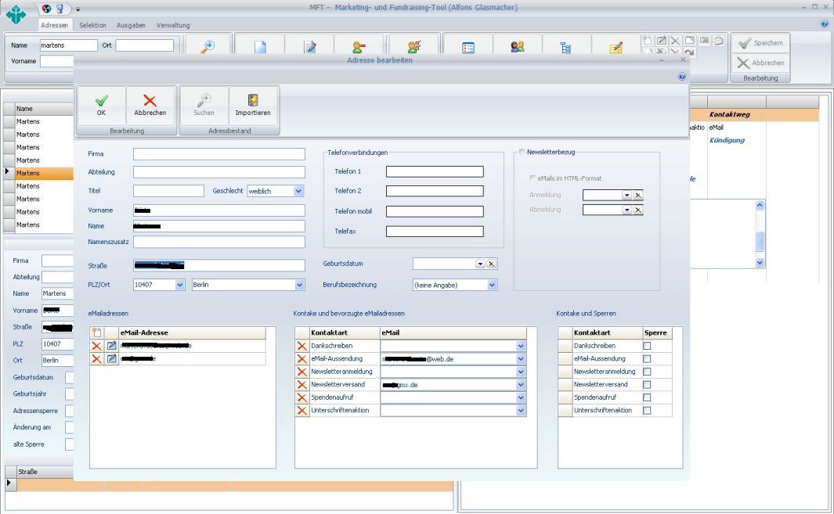Click into the Firma field in the dialog
The width and height of the screenshot is (834, 514).
(x=219, y=154)
